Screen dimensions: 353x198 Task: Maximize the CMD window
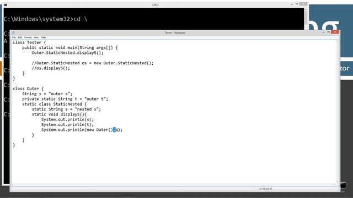click(x=297, y=4)
